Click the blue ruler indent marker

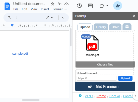point(12,25)
